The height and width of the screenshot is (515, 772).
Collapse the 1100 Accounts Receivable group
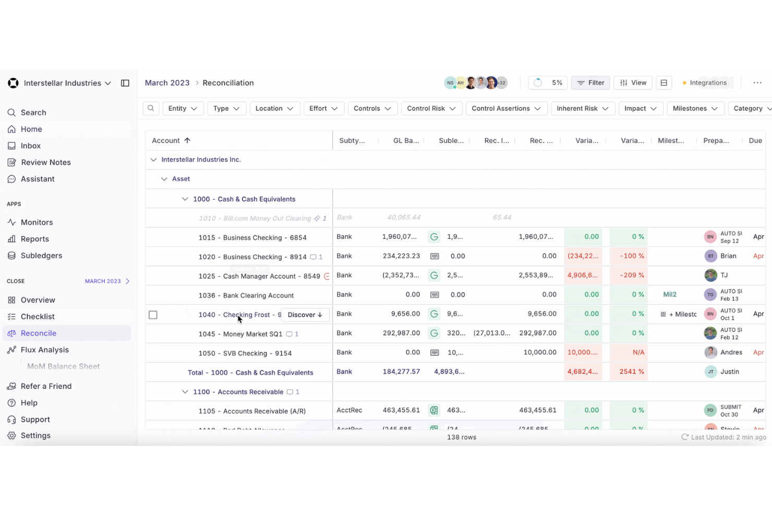click(x=185, y=392)
